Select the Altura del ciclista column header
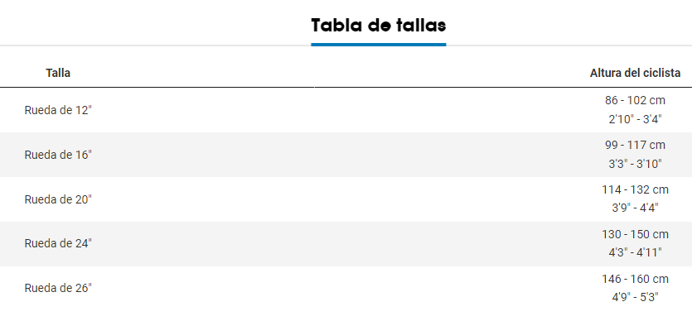This screenshot has width=692, height=321. (635, 73)
